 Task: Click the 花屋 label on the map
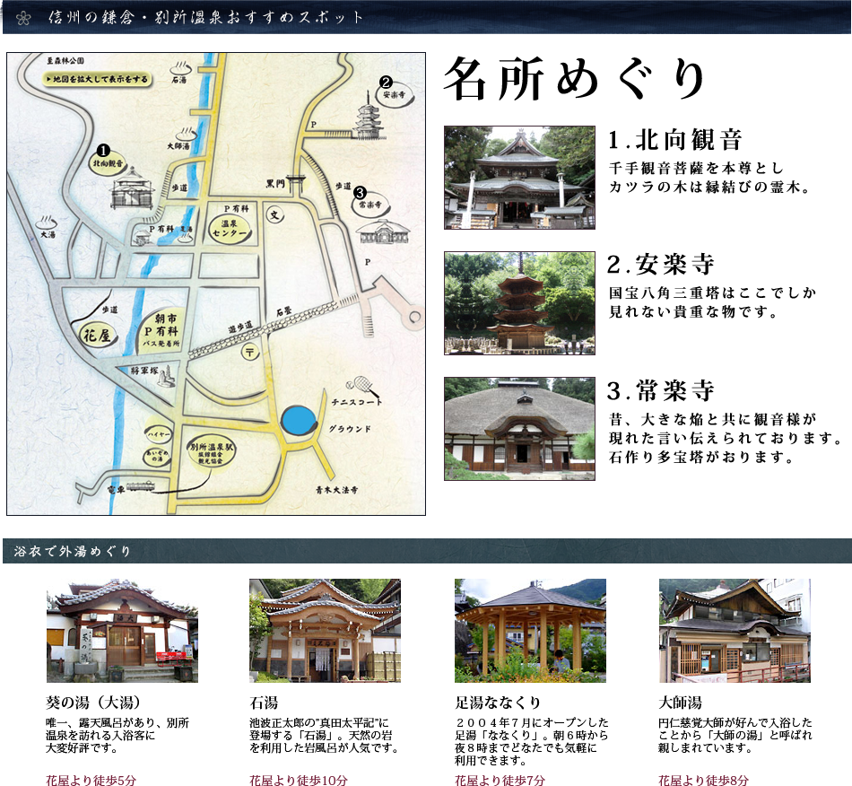[97, 336]
